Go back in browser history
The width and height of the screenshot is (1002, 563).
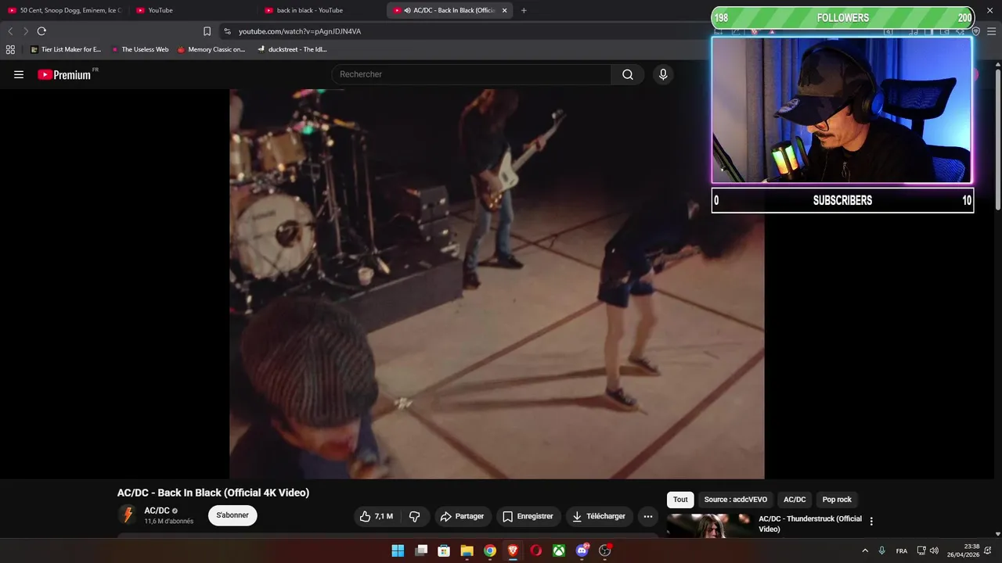(10, 31)
